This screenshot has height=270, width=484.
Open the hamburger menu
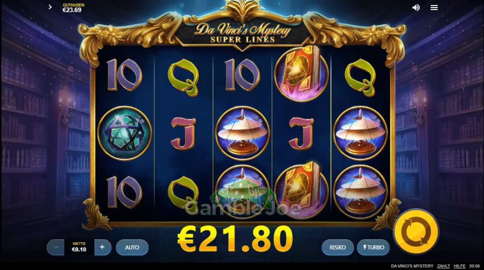434,7
